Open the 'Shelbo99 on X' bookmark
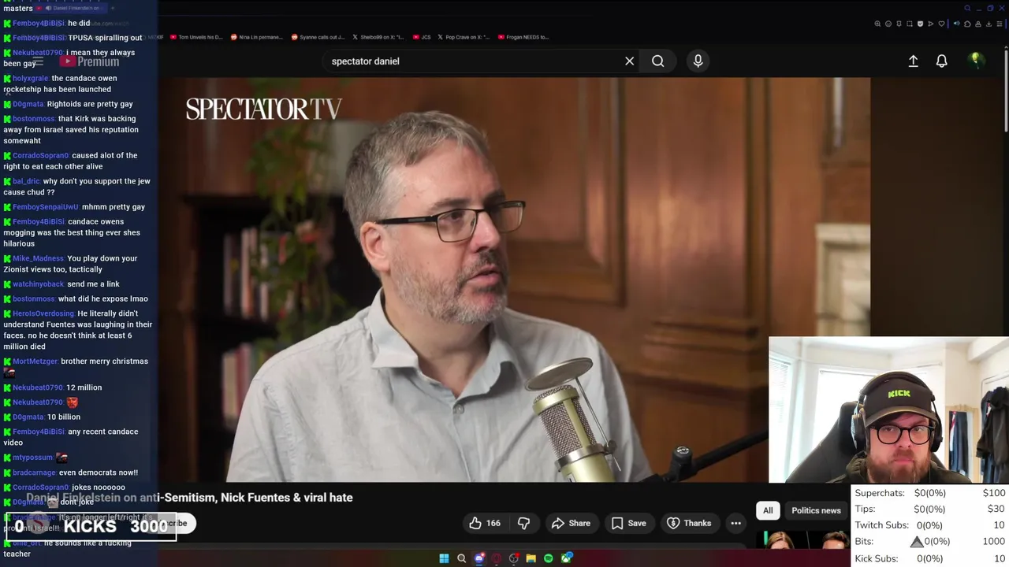Image resolution: width=1009 pixels, height=567 pixels. click(x=378, y=37)
